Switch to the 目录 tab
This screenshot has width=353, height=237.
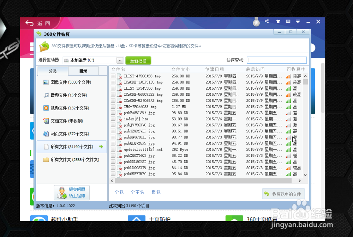83,71
